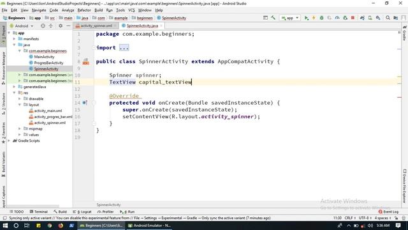Click the override gutter icon on line 14
Viewport: 408px width, 230px height.
85,103
